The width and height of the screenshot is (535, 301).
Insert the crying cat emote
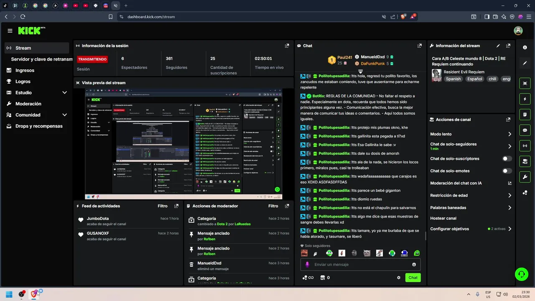(x=367, y=253)
